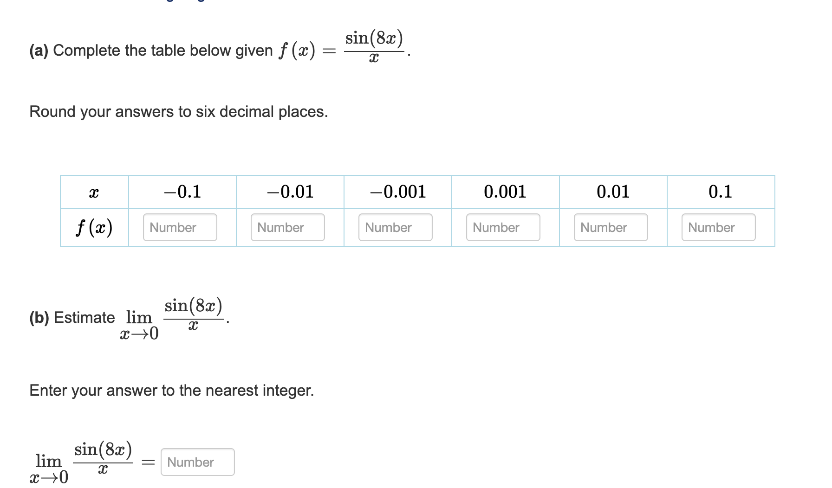Click the column header 0.001
832x488 pixels.
[505, 192]
